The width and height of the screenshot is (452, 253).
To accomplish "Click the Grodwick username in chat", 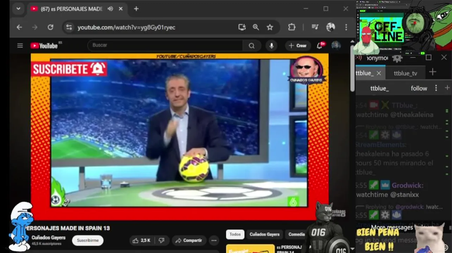I will pos(408,185).
